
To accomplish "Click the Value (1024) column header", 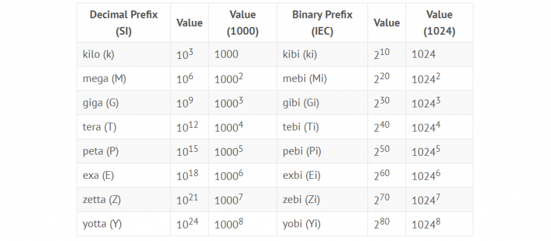I will [x=439, y=23].
